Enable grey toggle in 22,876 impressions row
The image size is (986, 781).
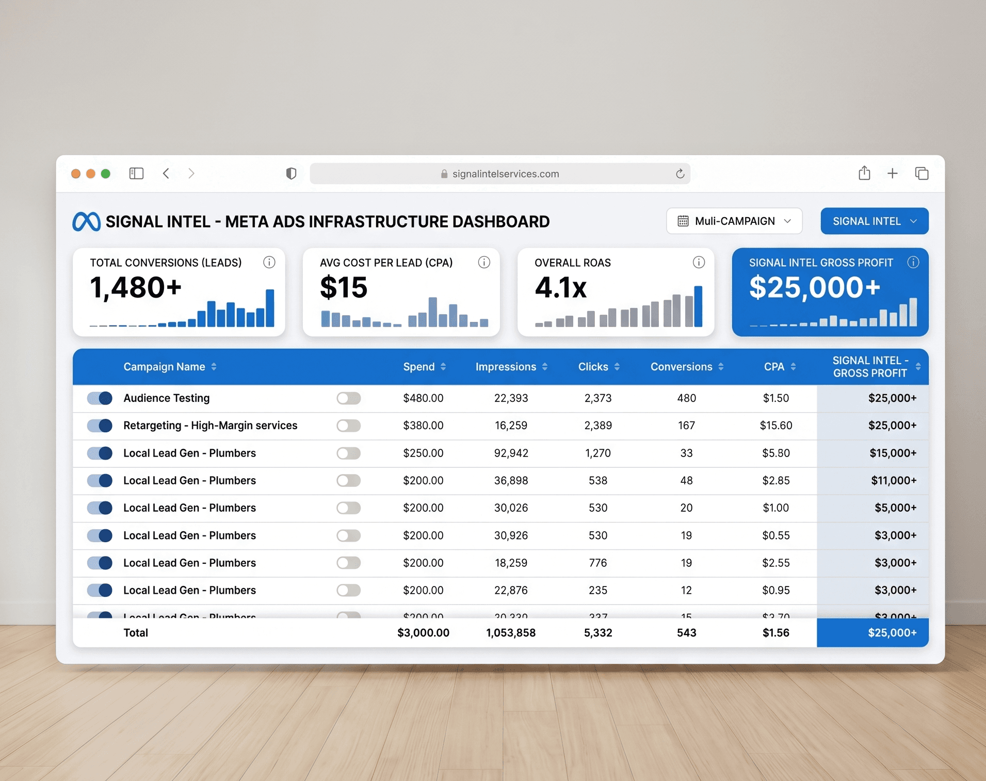[349, 590]
